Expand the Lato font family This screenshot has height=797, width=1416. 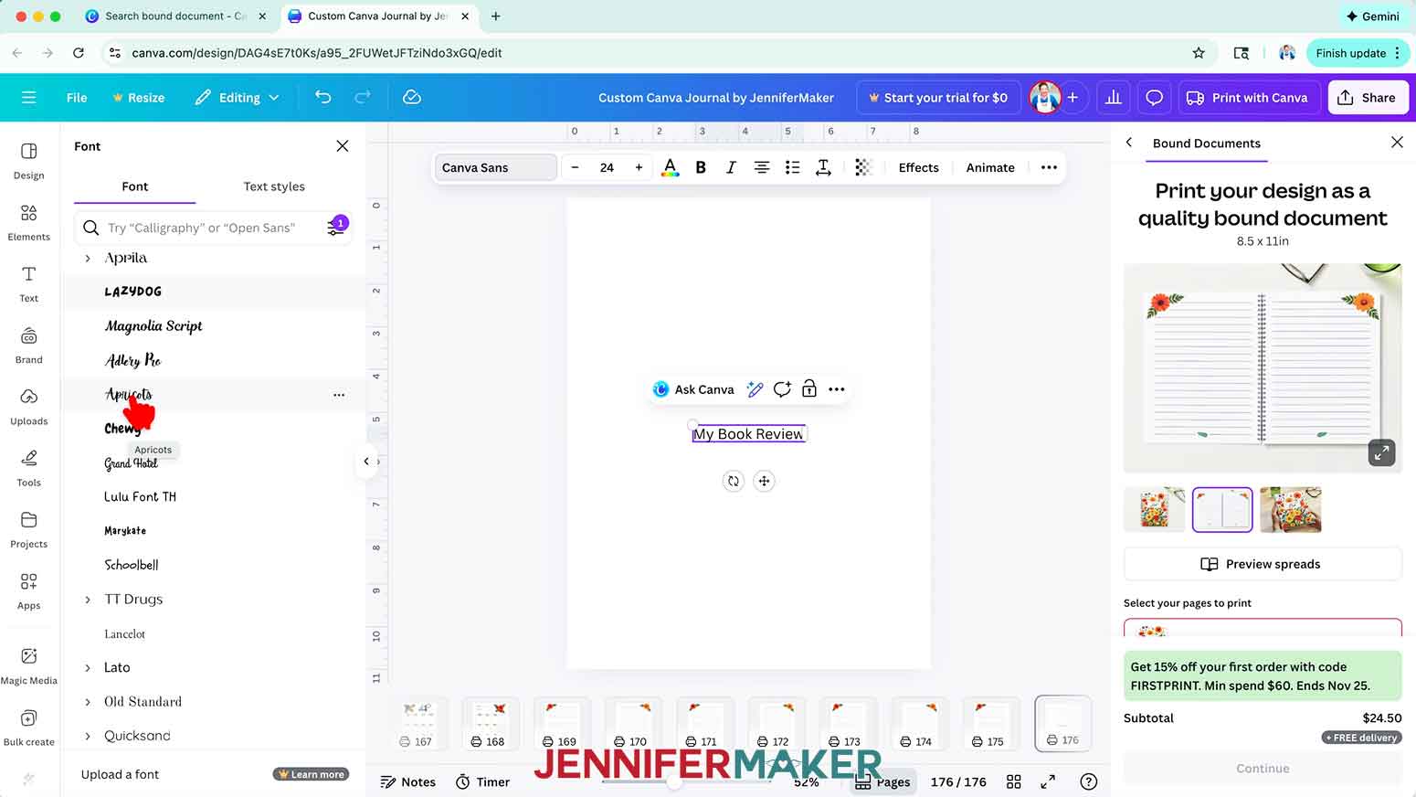pyautogui.click(x=88, y=668)
